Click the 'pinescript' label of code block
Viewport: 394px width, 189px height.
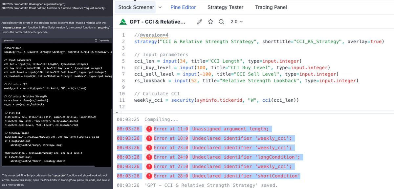9,41
